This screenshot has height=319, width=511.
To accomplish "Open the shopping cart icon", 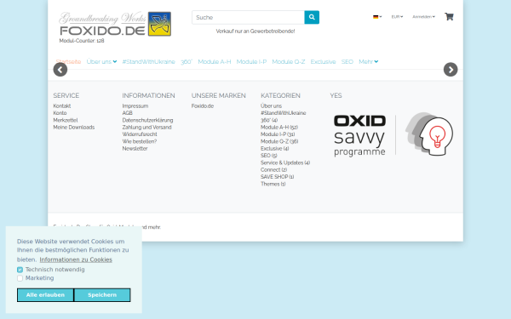I will point(449,17).
